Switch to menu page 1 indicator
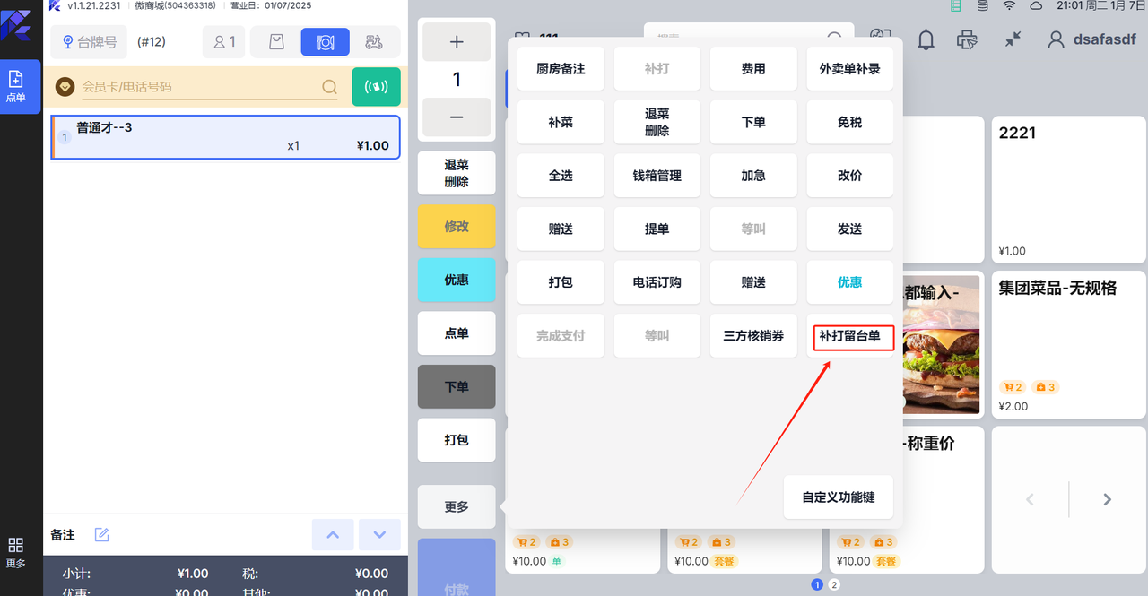This screenshot has width=1148, height=596. point(817,584)
